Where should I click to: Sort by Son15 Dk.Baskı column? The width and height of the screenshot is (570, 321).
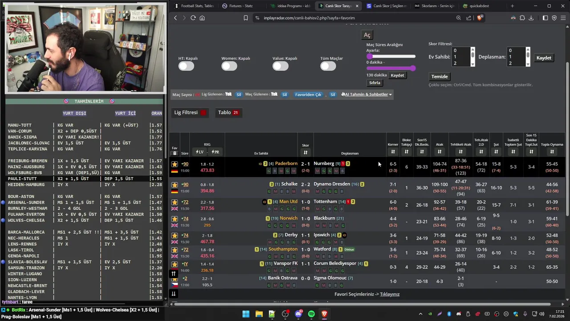click(422, 152)
